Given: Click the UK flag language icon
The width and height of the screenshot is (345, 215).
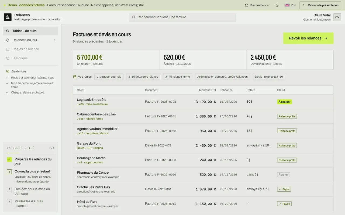Looking at the screenshot, I should coord(287,5).
